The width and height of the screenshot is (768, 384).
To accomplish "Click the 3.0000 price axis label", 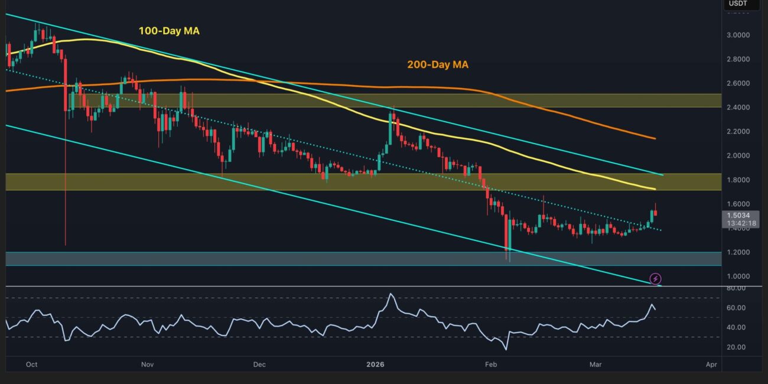I will (x=738, y=35).
